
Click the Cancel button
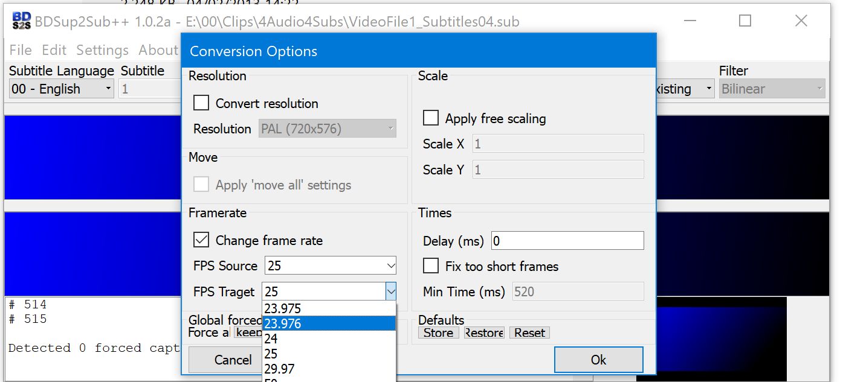[x=233, y=360]
